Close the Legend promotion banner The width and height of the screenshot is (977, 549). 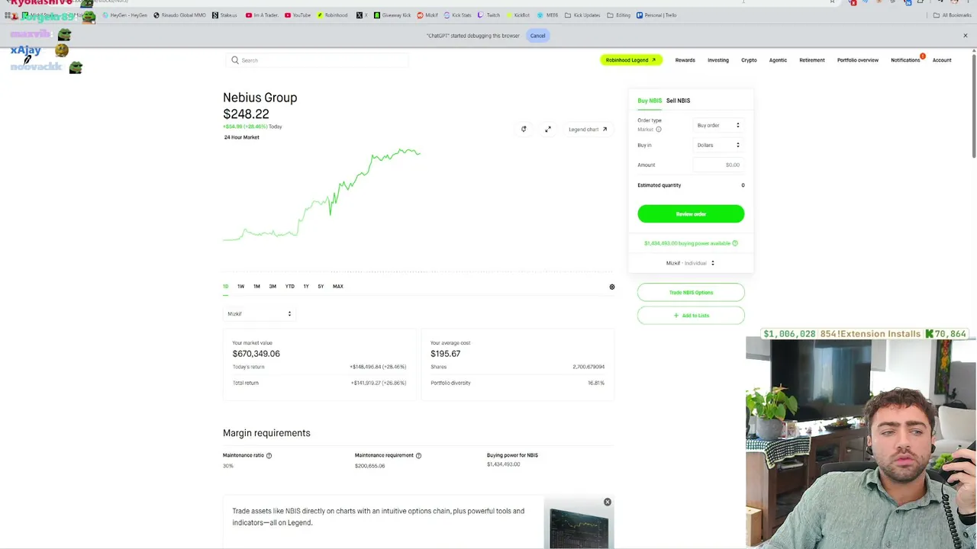tap(608, 502)
